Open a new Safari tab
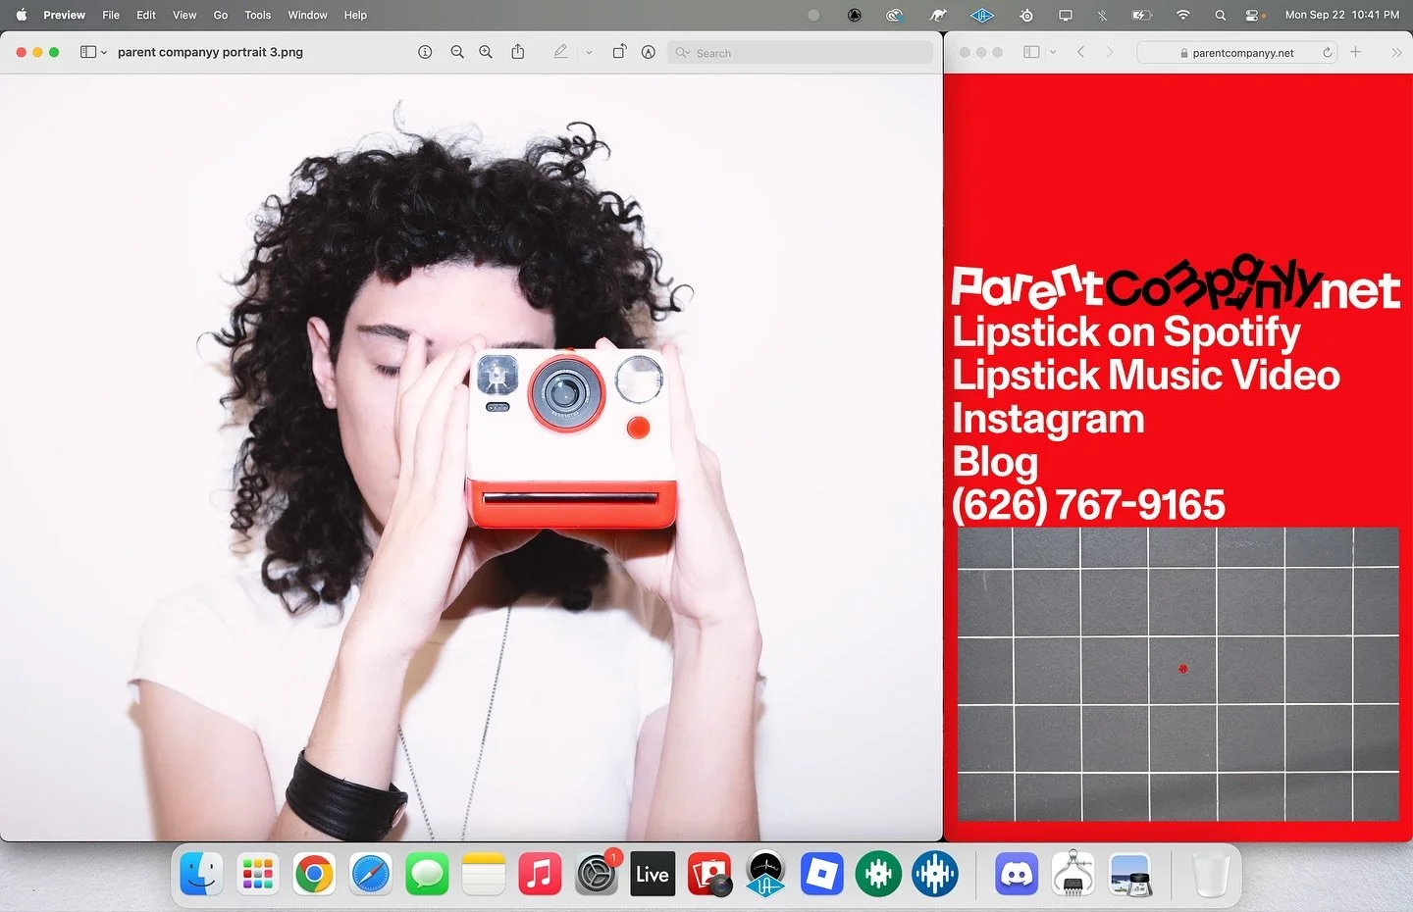The width and height of the screenshot is (1413, 912). [x=1355, y=52]
